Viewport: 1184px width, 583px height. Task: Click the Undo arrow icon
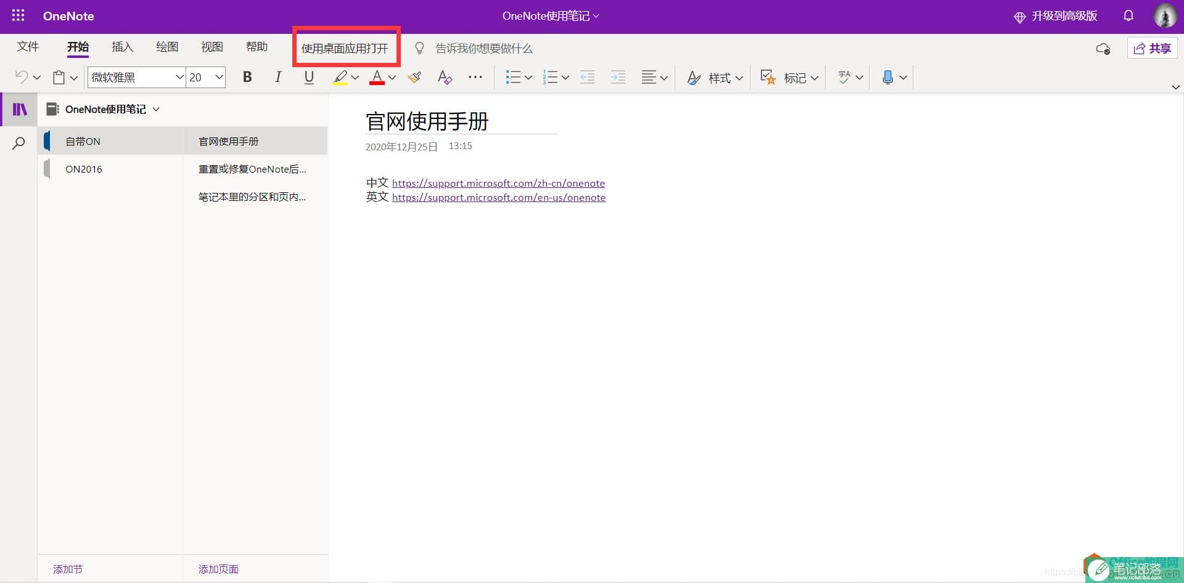coord(22,77)
